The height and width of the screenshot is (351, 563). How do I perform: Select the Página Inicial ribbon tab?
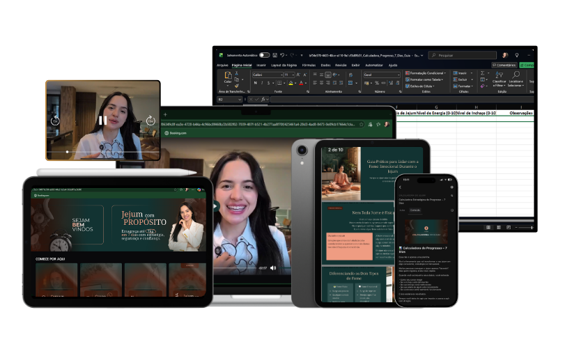coord(242,65)
